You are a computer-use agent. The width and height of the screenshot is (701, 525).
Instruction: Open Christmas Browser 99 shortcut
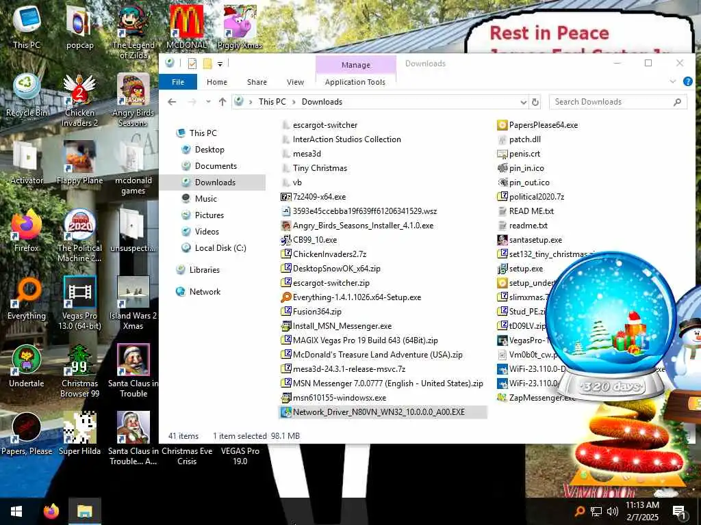[79, 371]
